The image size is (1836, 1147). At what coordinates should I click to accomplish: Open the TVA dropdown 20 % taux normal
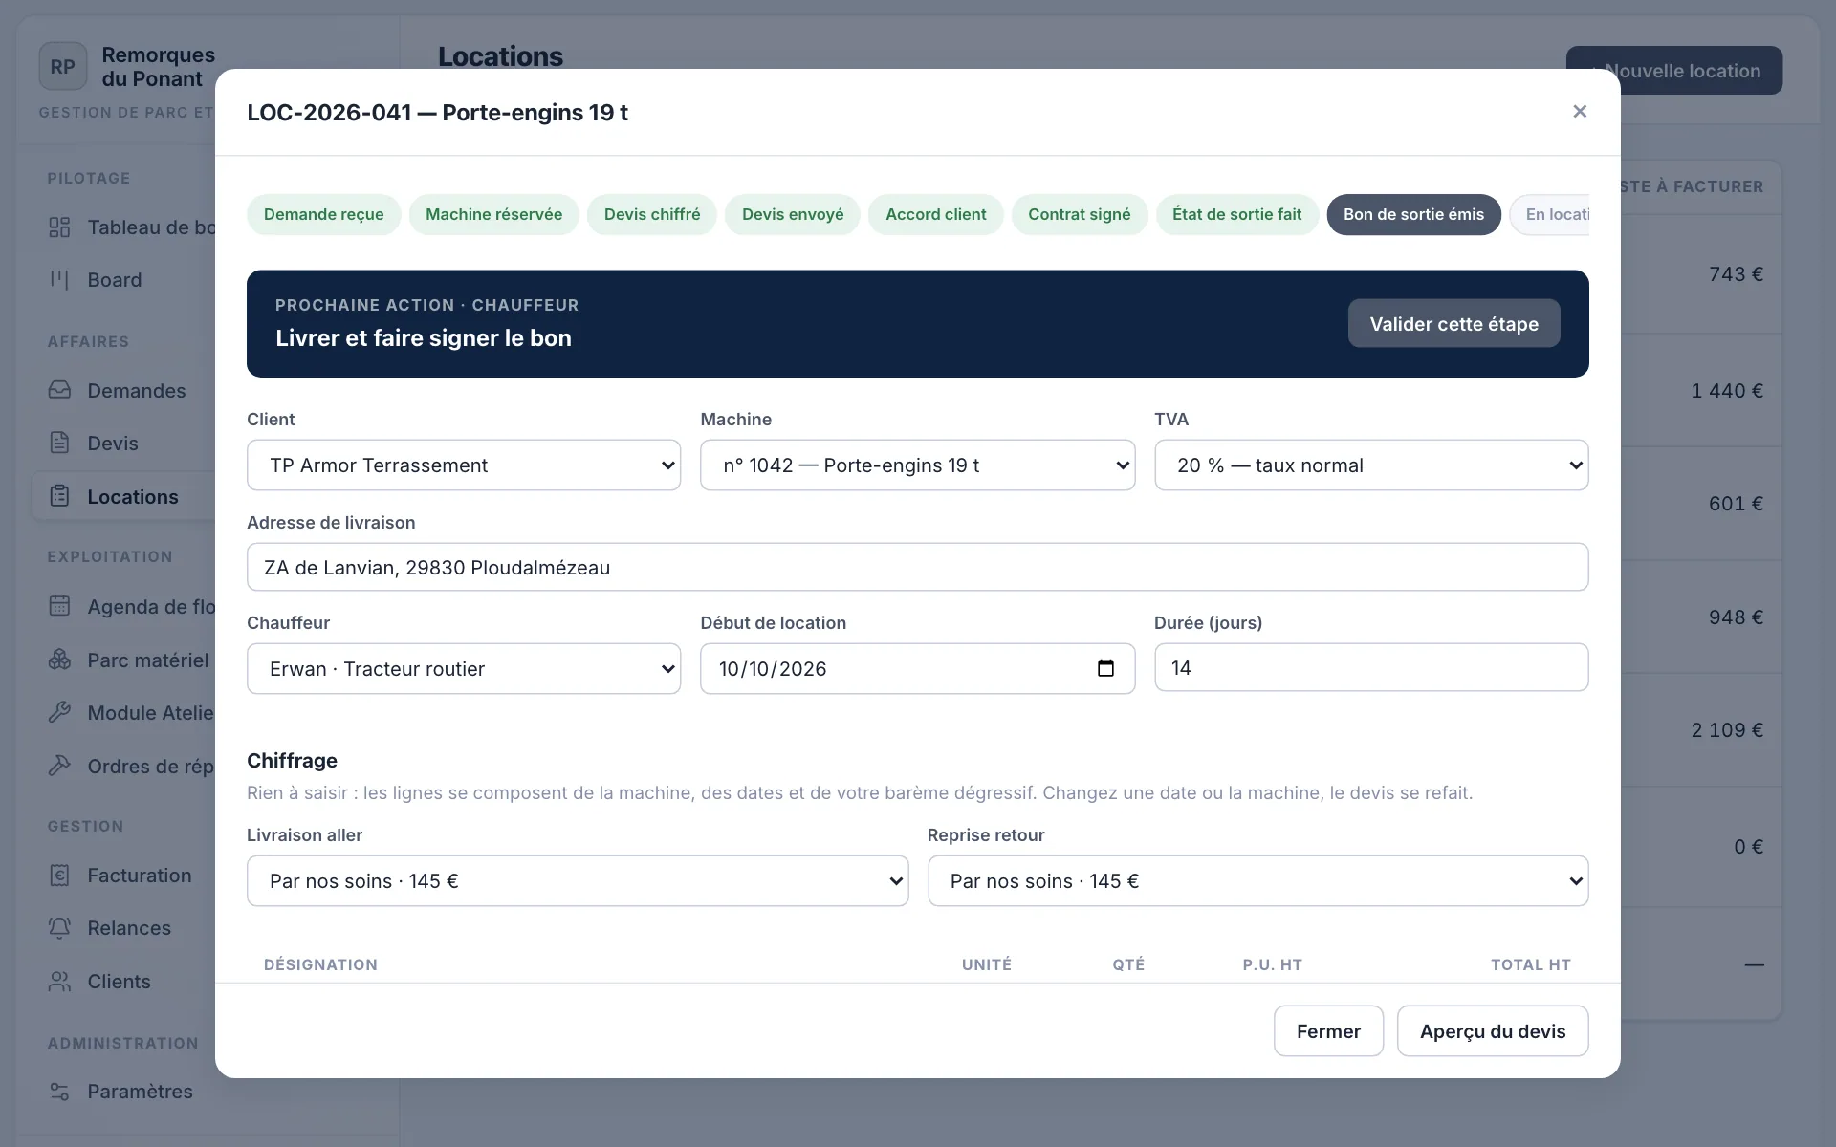tap(1371, 465)
